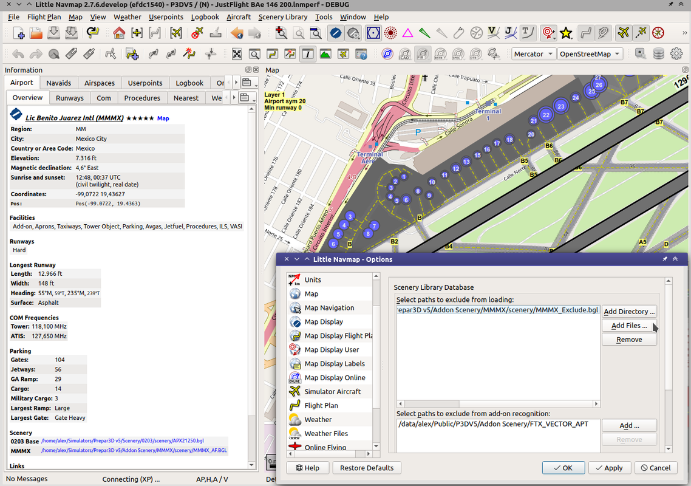
Task: Click the red-plus zoom in magnifier
Action: pyautogui.click(x=281, y=33)
